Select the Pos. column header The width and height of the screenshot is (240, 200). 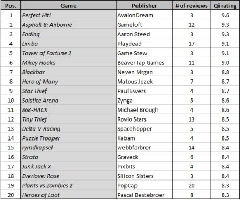[11, 6]
